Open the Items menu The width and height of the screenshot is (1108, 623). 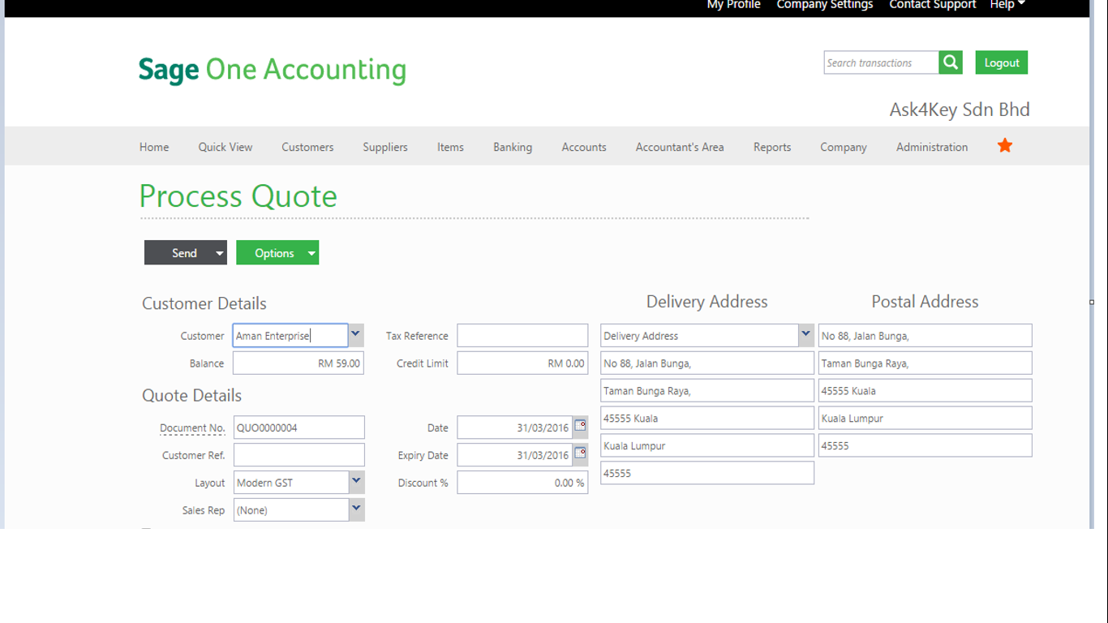tap(450, 147)
